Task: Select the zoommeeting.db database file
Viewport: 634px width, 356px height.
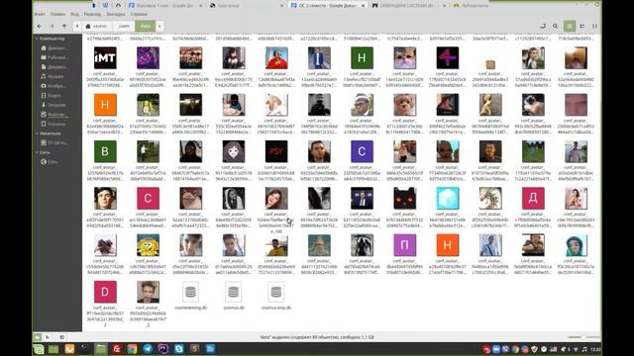Action: coord(191,292)
